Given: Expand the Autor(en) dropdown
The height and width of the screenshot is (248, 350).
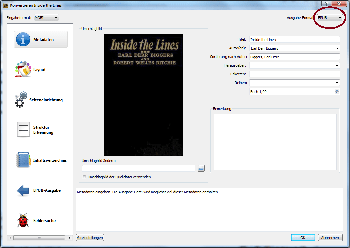Looking at the screenshot, I should (337, 48).
